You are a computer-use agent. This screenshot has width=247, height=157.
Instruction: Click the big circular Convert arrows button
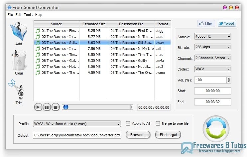tap(216, 129)
